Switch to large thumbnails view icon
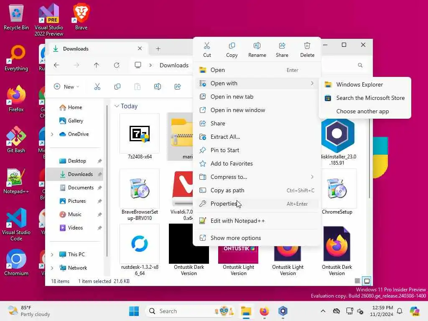 coord(367,281)
